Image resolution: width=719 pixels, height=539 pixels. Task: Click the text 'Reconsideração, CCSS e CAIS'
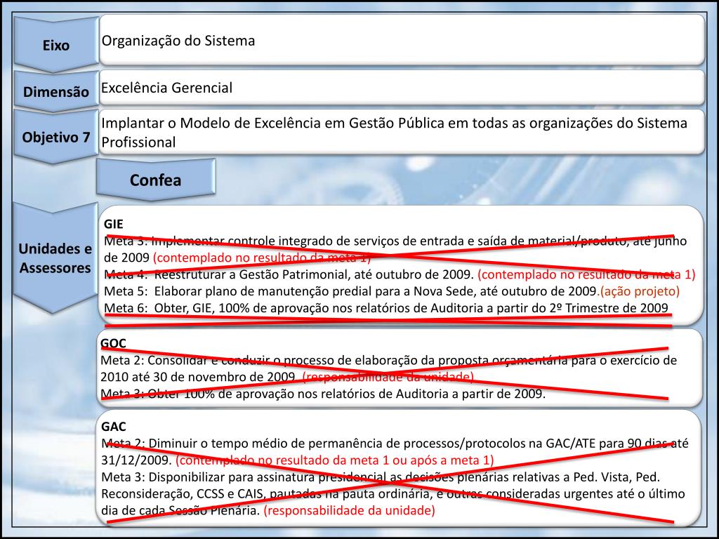183,493
